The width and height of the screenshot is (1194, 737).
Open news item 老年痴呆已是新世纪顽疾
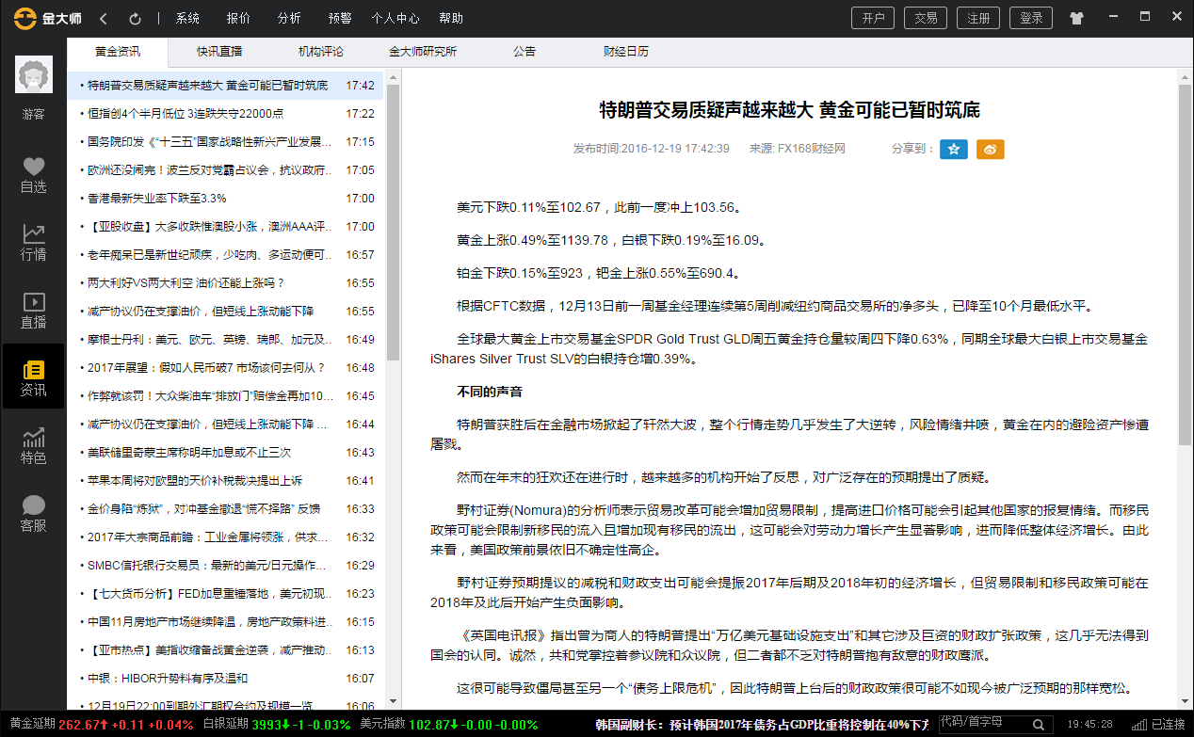pos(225,255)
